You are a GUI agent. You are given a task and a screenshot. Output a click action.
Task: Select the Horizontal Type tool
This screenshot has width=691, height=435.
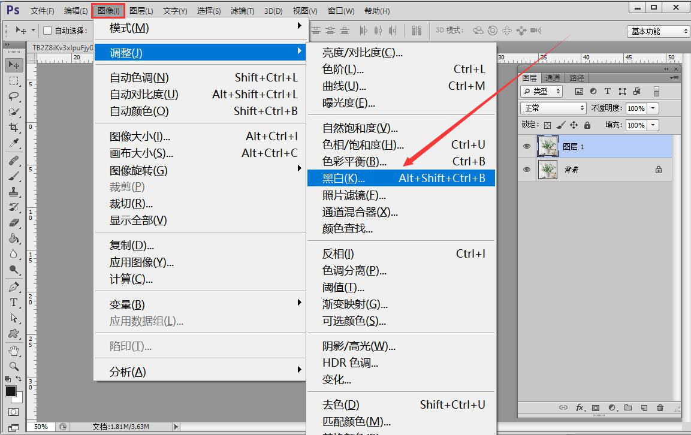click(14, 303)
